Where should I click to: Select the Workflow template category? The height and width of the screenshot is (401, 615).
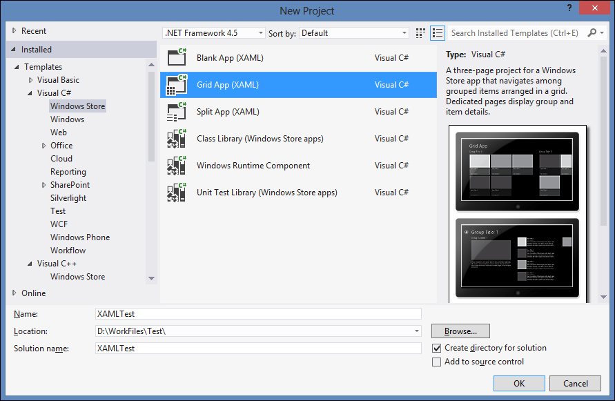[x=68, y=251]
